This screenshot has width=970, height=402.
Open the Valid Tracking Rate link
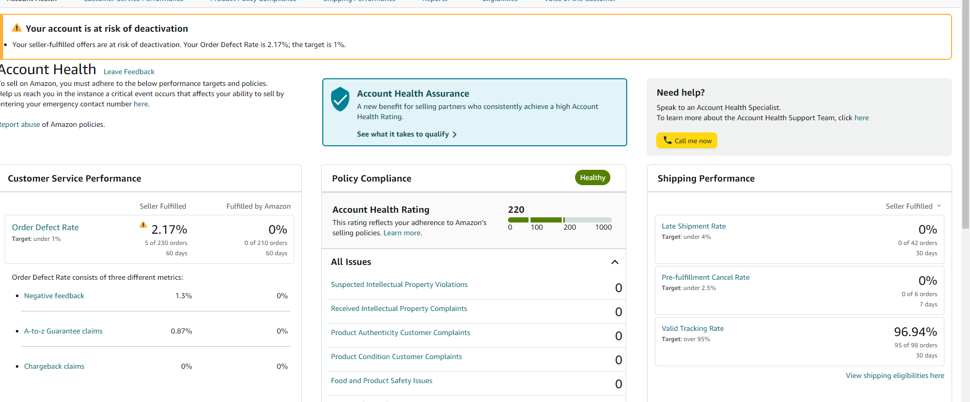[x=693, y=328]
